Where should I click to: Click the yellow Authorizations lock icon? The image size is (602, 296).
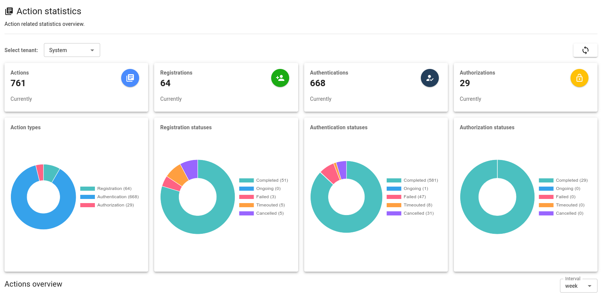pyautogui.click(x=579, y=78)
